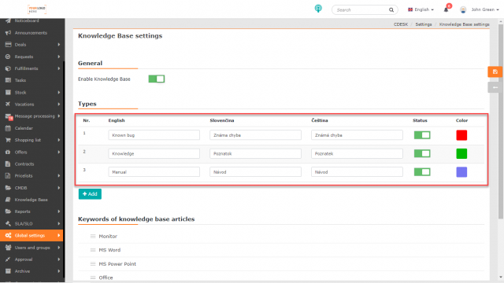Click the Fulfillments box icon
Screen dimensions: 504x283
[8, 68]
